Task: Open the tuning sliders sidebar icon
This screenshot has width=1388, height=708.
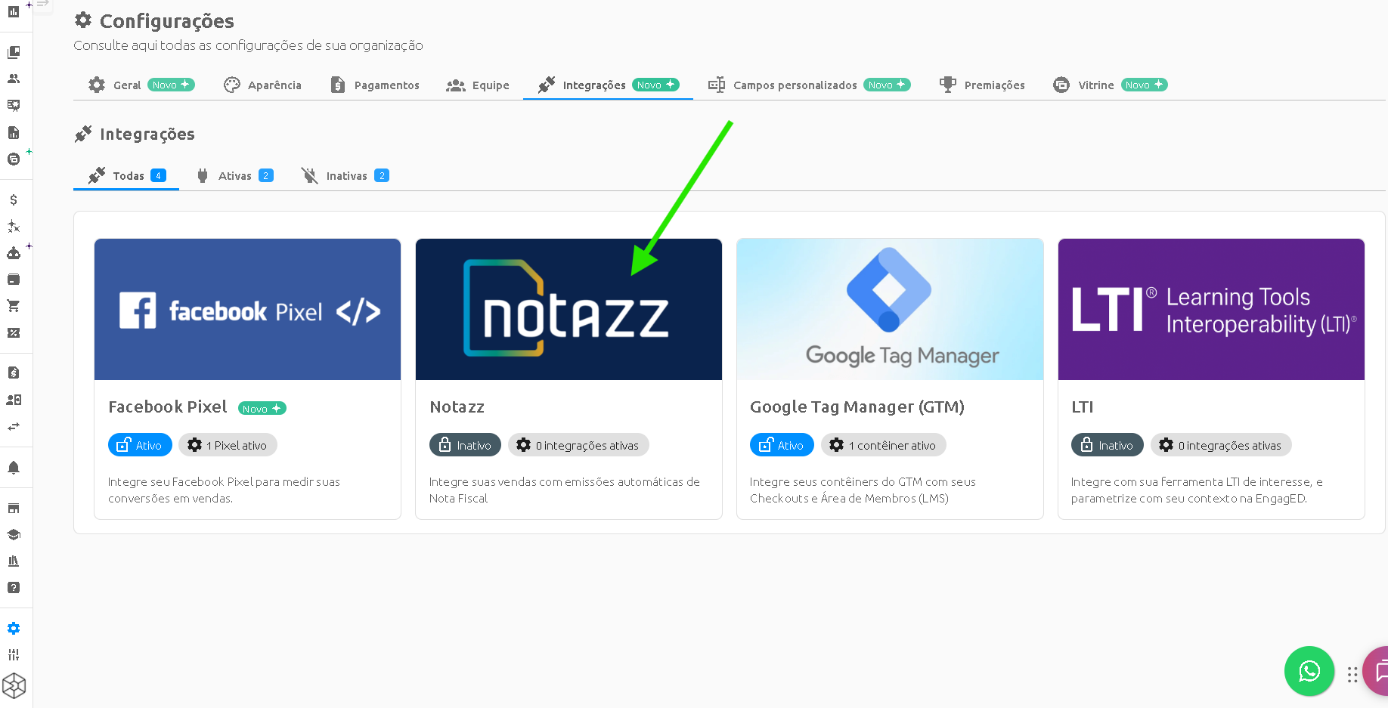Action: 14,654
